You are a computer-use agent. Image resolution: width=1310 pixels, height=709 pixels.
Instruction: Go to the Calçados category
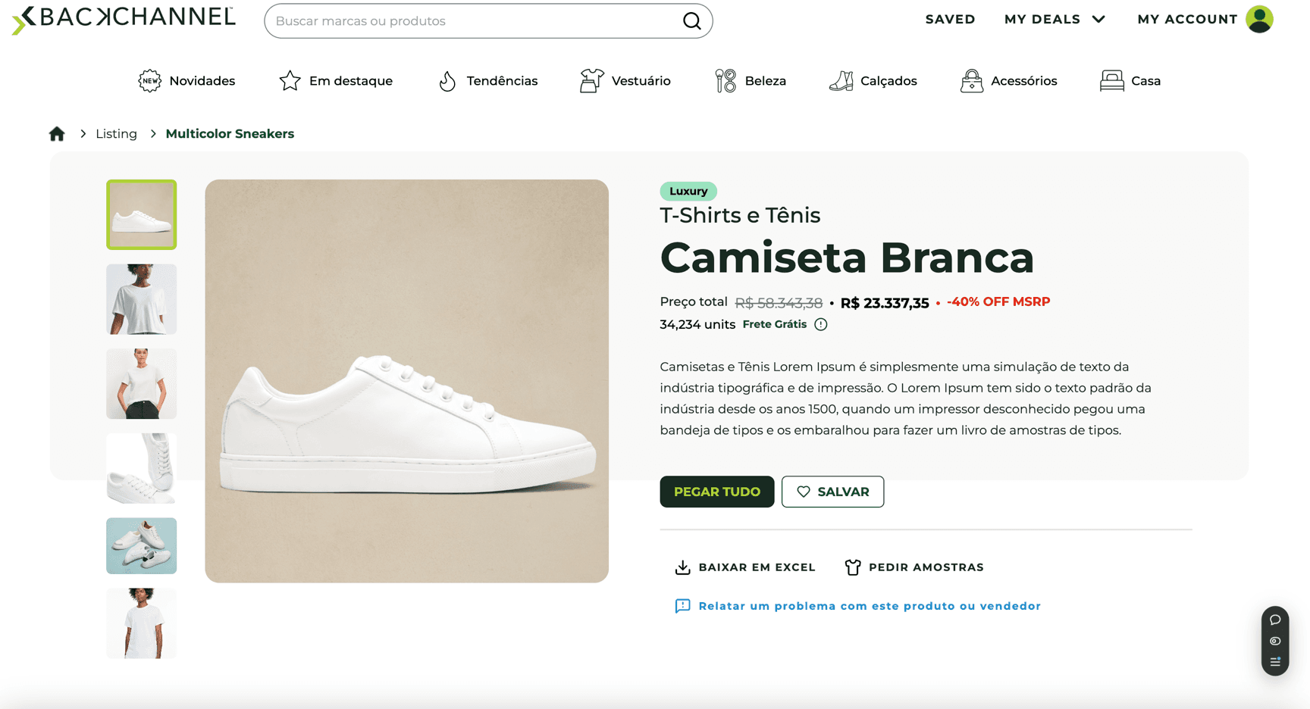tap(873, 81)
